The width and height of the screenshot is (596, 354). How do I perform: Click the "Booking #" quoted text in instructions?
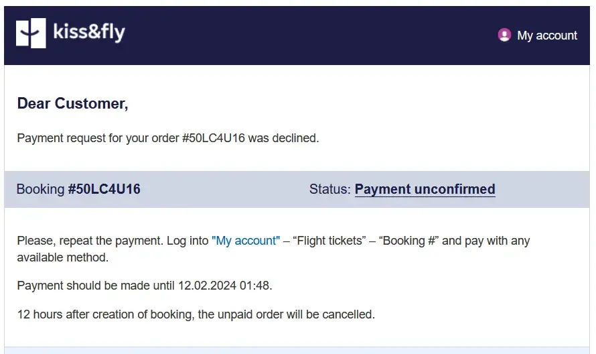point(408,241)
